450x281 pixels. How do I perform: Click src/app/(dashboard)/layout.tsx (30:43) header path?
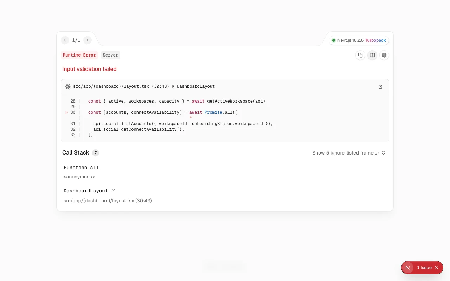(x=144, y=86)
